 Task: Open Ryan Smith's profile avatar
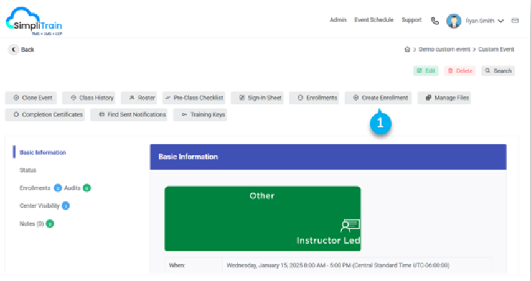[x=454, y=21]
